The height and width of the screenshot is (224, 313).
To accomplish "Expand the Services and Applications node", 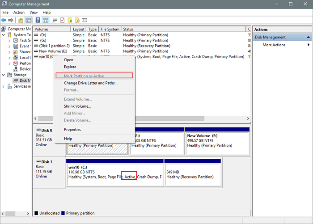I will click(x=4, y=86).
